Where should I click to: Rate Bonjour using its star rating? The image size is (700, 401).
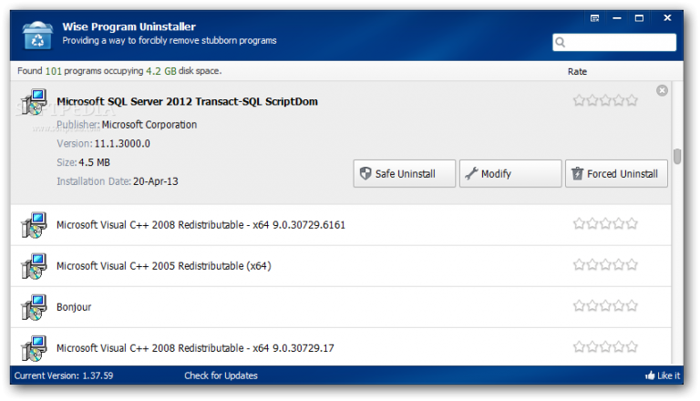coord(605,305)
